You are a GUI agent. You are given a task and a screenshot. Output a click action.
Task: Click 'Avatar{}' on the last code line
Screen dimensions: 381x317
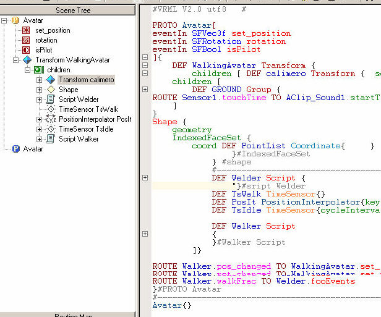pos(172,305)
